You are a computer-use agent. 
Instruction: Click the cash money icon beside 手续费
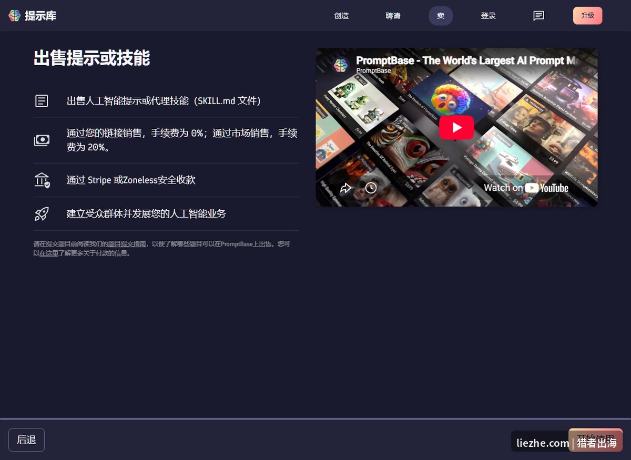[42, 140]
